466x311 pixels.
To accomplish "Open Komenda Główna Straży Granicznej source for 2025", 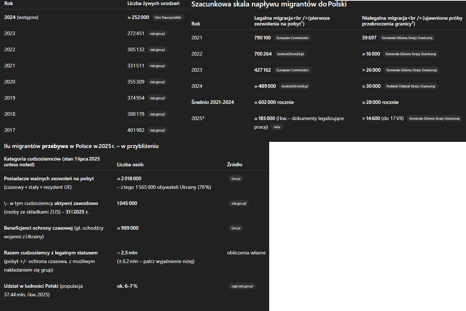I will click(434, 118).
